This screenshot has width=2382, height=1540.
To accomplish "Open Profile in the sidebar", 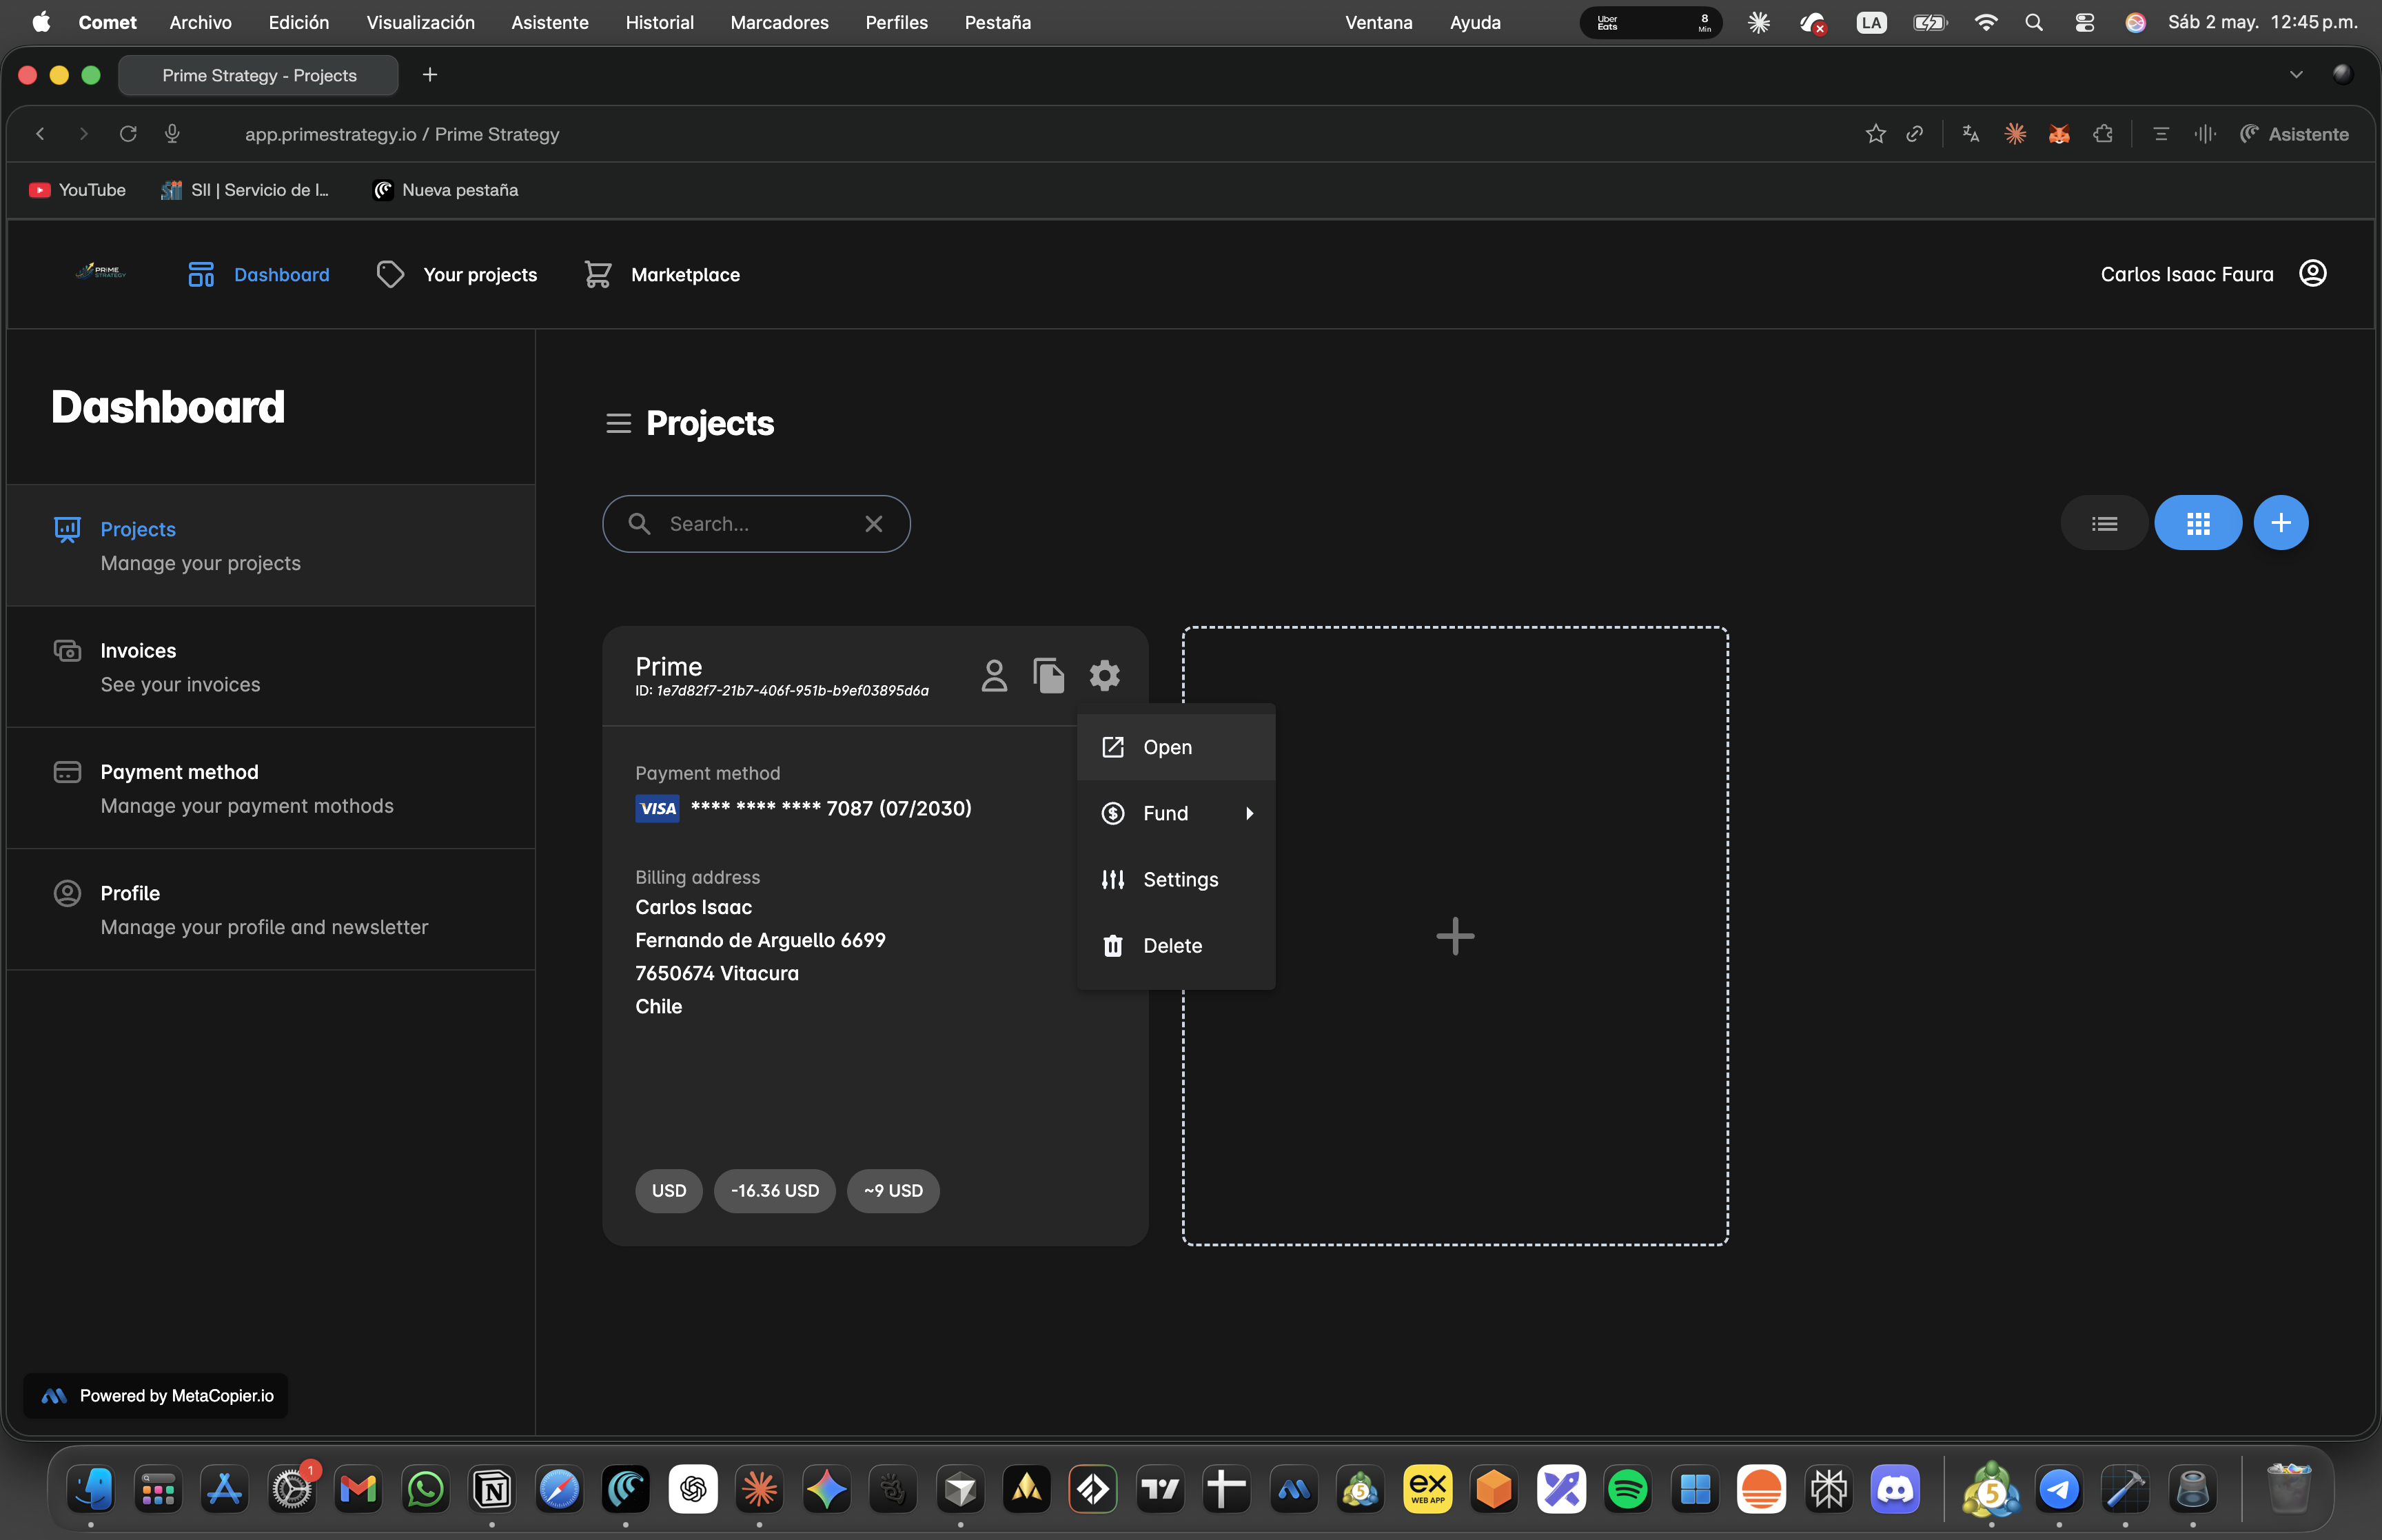I will tap(271, 910).
